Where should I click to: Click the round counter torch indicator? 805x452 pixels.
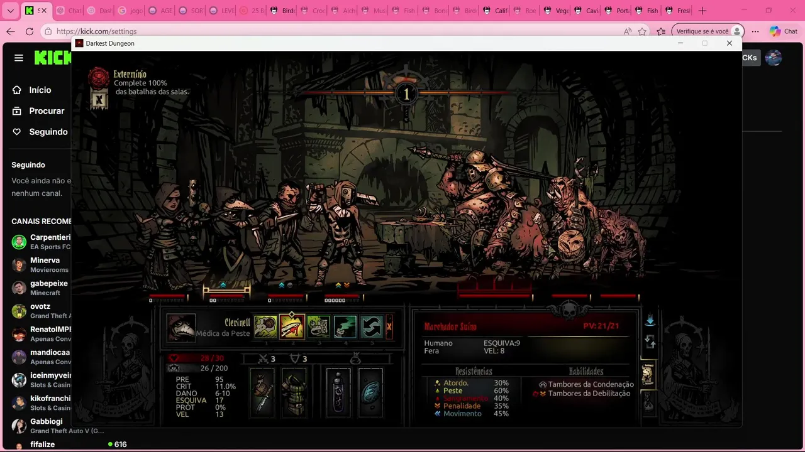pyautogui.click(x=406, y=94)
